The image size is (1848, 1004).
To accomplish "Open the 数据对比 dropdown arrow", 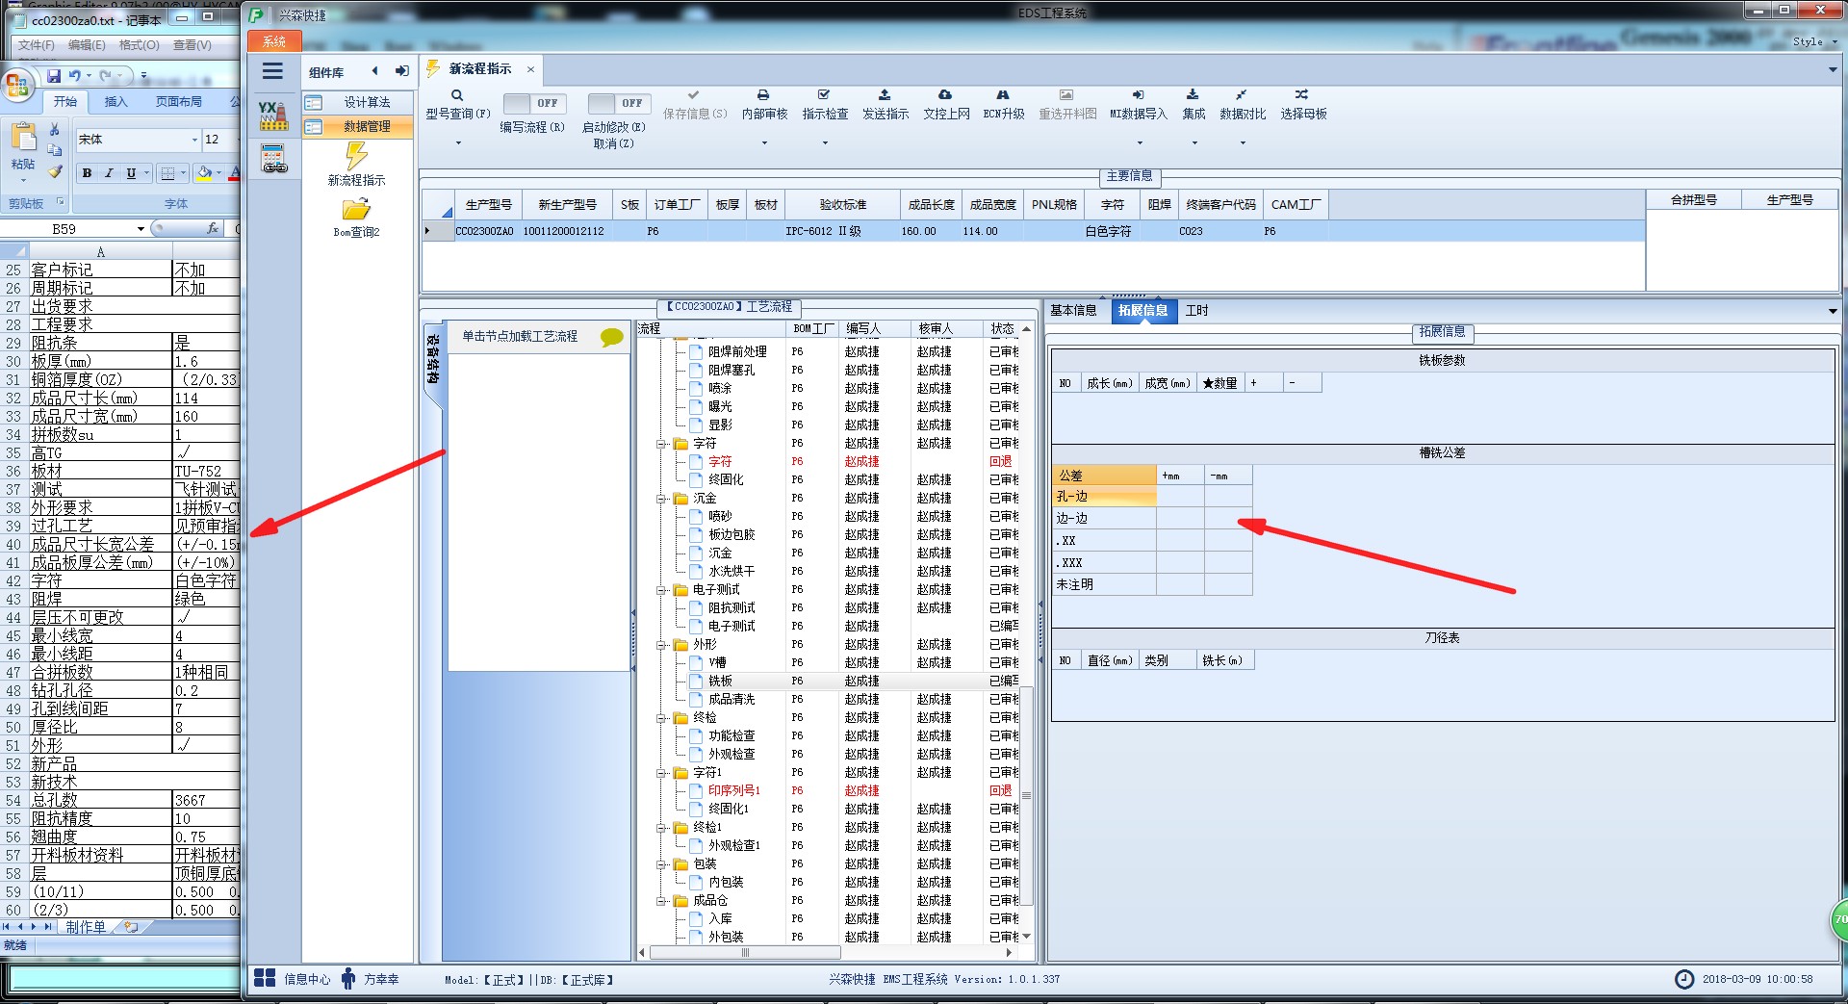I will 1243,143.
